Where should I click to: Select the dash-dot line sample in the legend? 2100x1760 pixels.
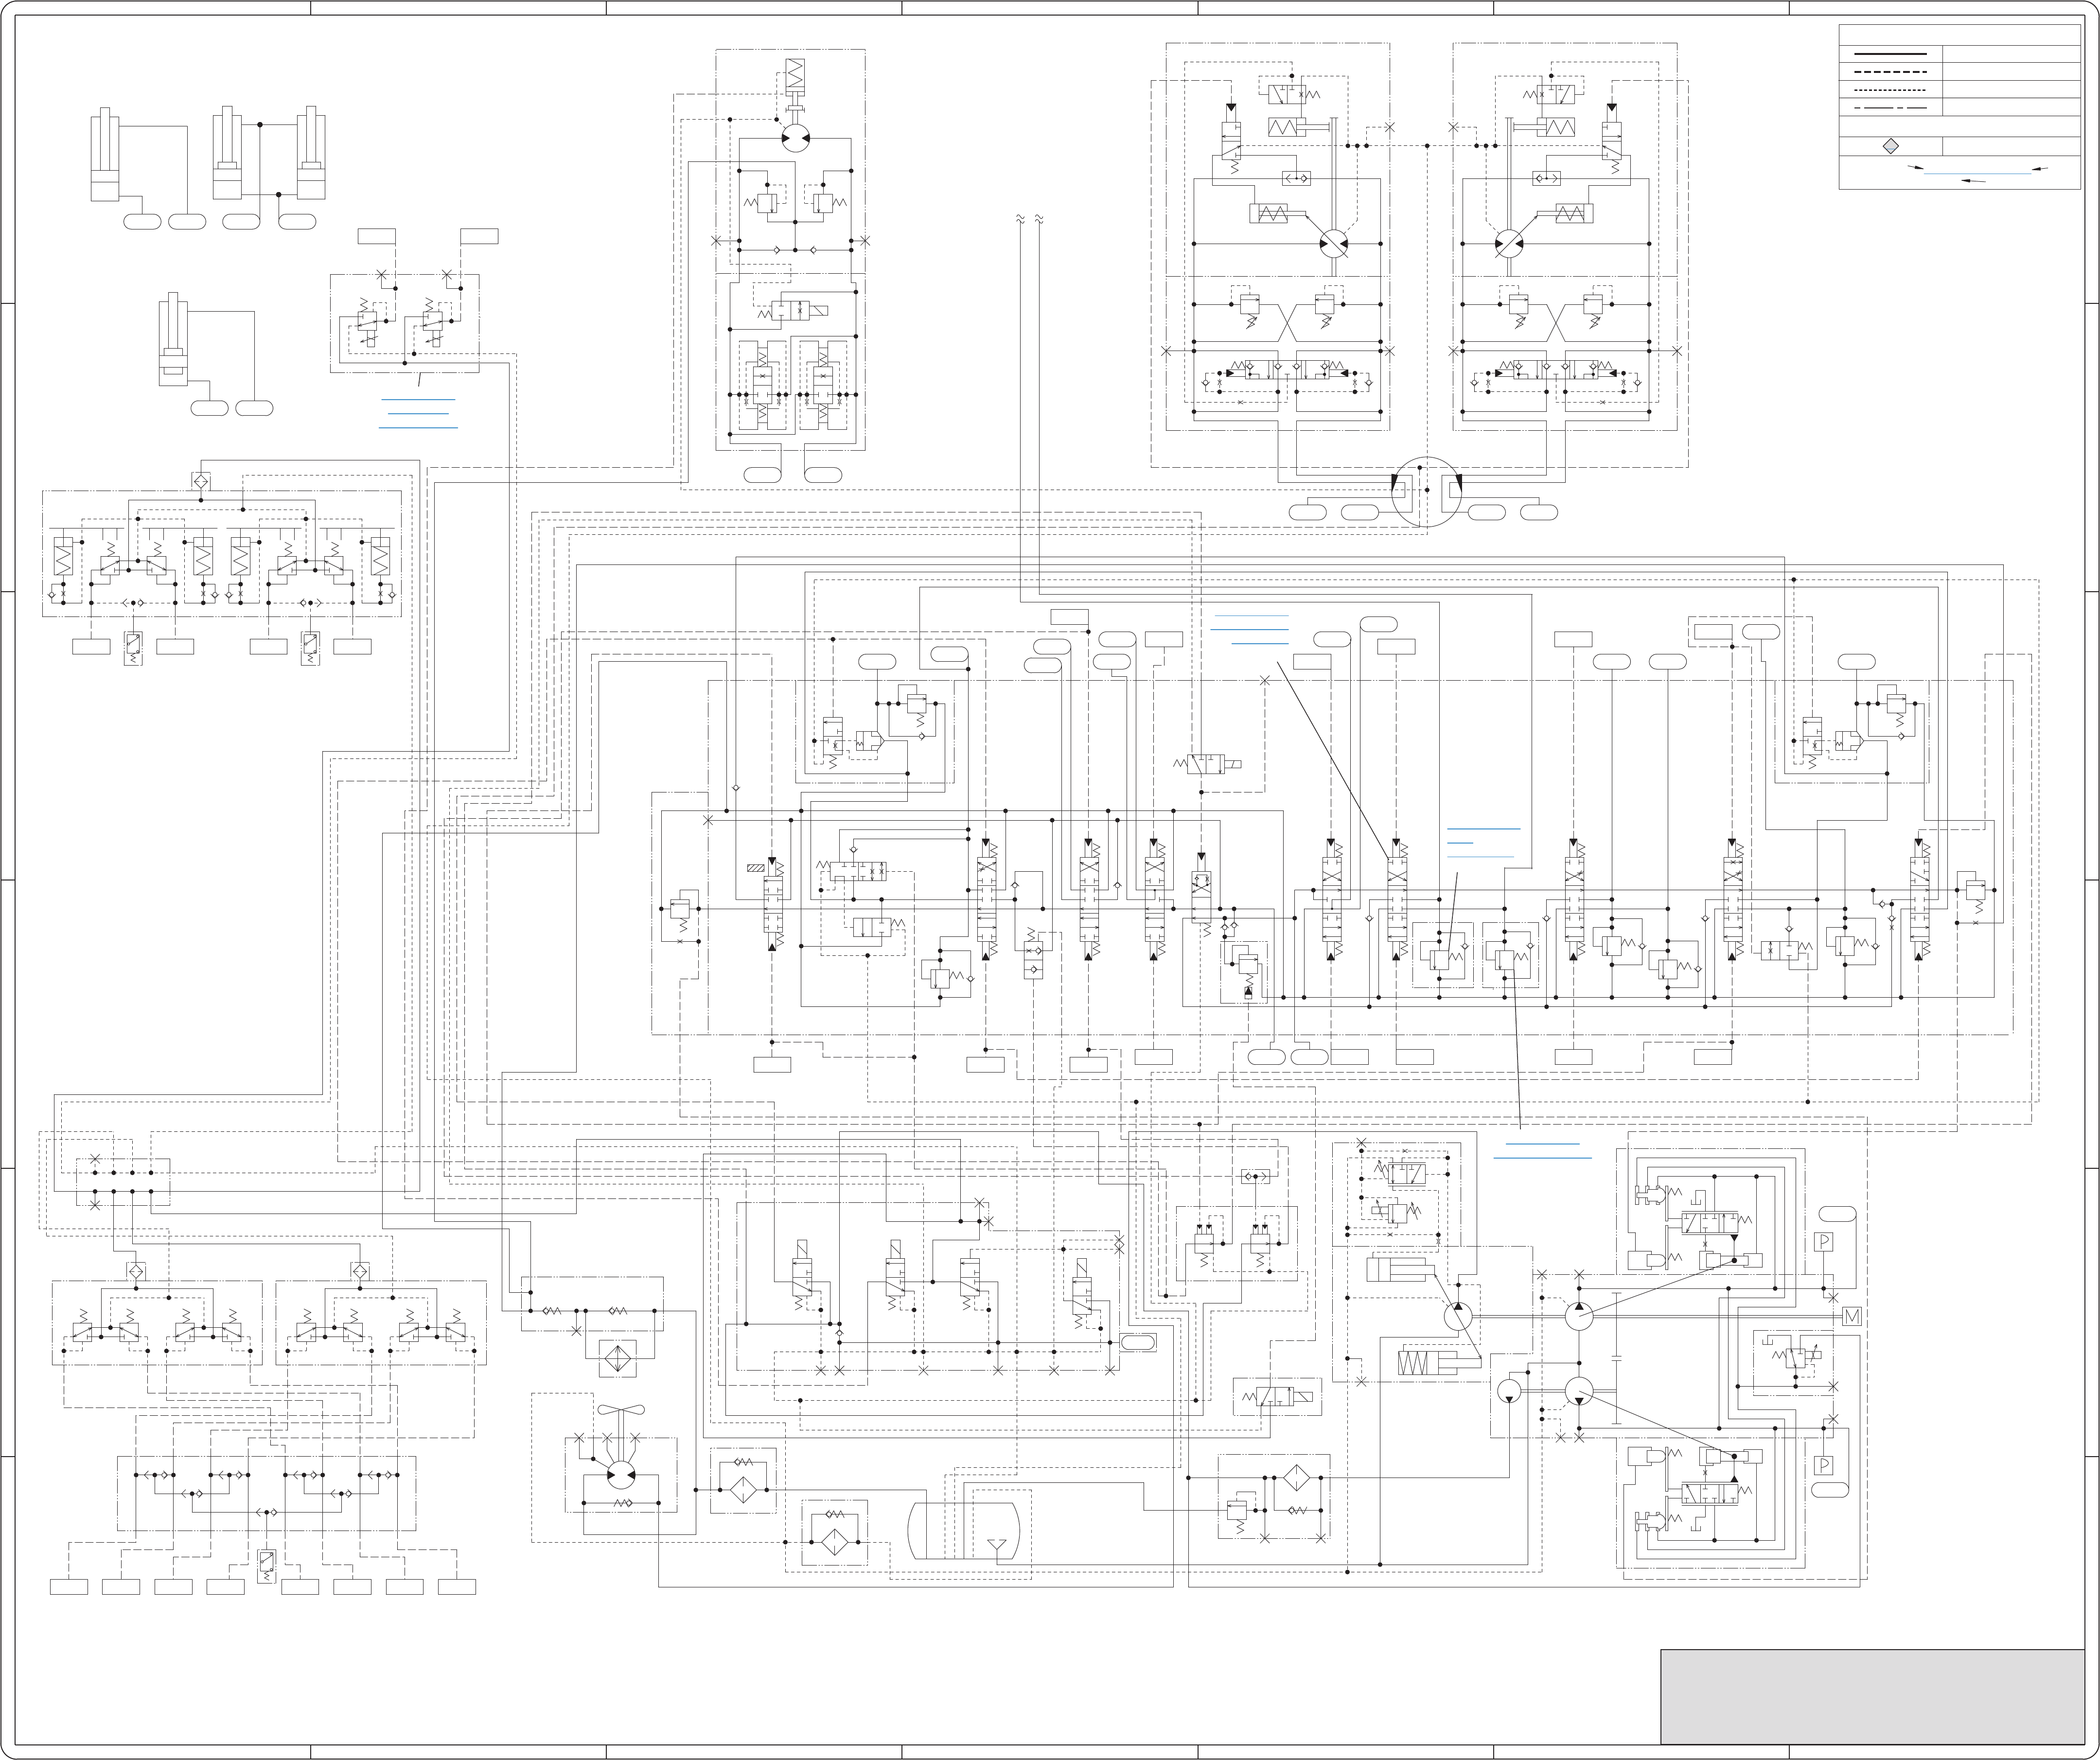coord(1890,108)
